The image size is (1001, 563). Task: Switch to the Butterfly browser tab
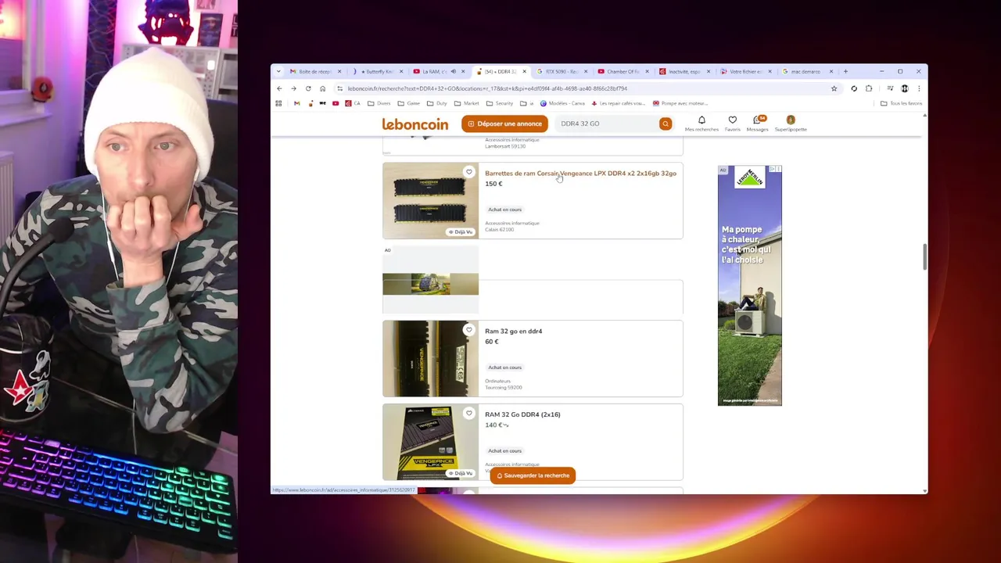coord(377,72)
